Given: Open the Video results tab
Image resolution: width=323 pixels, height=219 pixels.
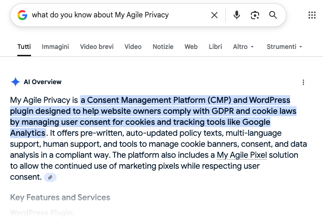Looking at the screenshot, I should coord(133,47).
